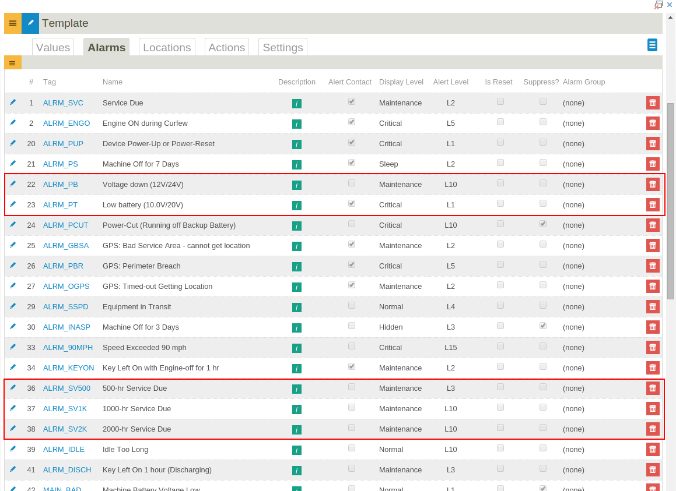View description info for Equipment in Transit
Screen dimensions: 676x491
tap(297, 308)
